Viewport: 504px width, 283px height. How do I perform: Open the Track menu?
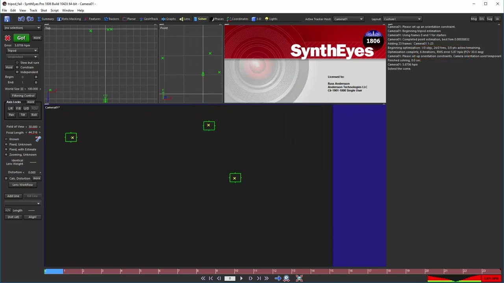tap(33, 10)
